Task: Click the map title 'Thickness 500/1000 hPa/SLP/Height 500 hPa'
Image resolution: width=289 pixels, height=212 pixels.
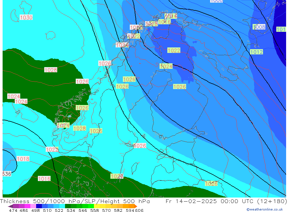Action: 75,201
